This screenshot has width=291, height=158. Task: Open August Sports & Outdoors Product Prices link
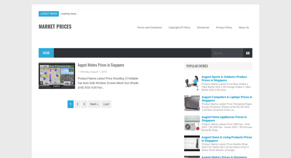click(224, 78)
